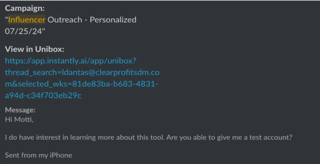Click the highlighted word Influencer
This screenshot has width=320, height=164.
26,20
